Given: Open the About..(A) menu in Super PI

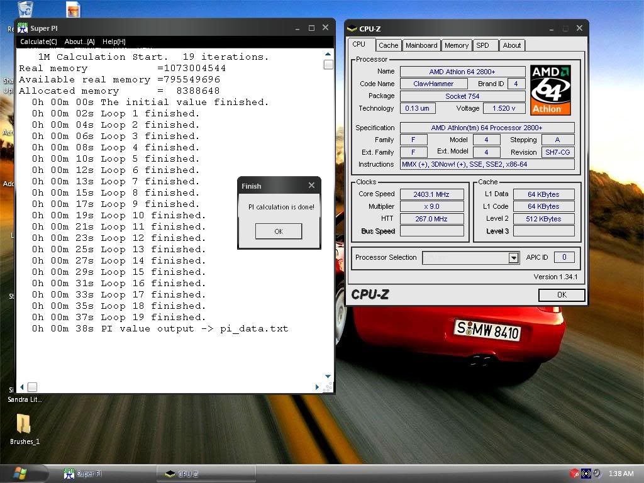Looking at the screenshot, I should pyautogui.click(x=80, y=42).
